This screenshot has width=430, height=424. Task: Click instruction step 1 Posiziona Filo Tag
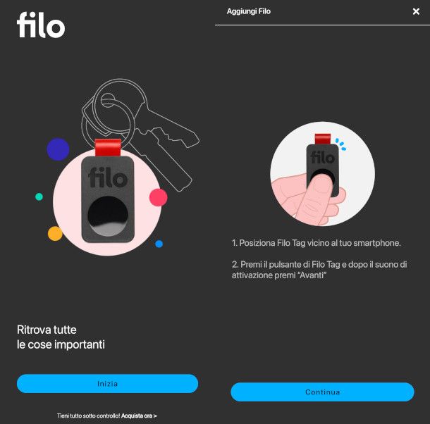click(317, 243)
